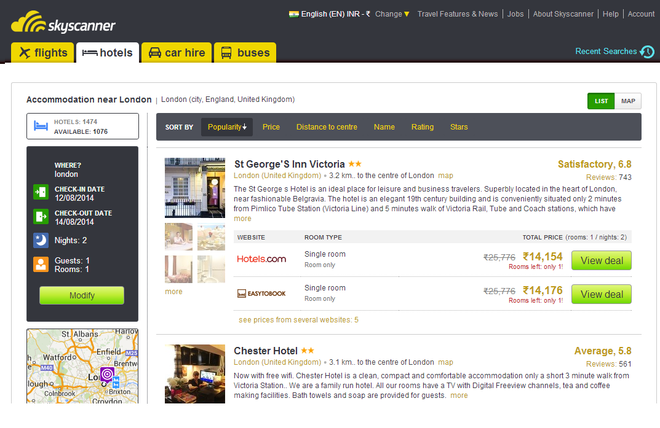Open St George's first small room thumbnail

[178, 236]
